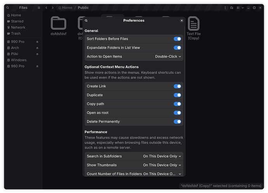Open Starred in the sidebar

[x=23, y=21]
